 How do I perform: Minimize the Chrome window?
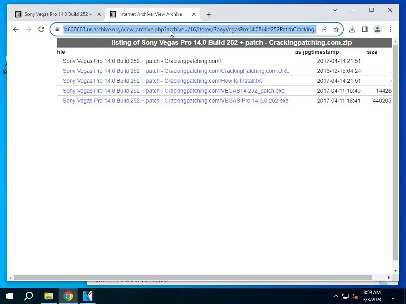click(353, 10)
